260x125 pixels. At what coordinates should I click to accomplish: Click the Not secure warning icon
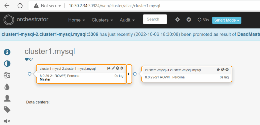[36, 6]
